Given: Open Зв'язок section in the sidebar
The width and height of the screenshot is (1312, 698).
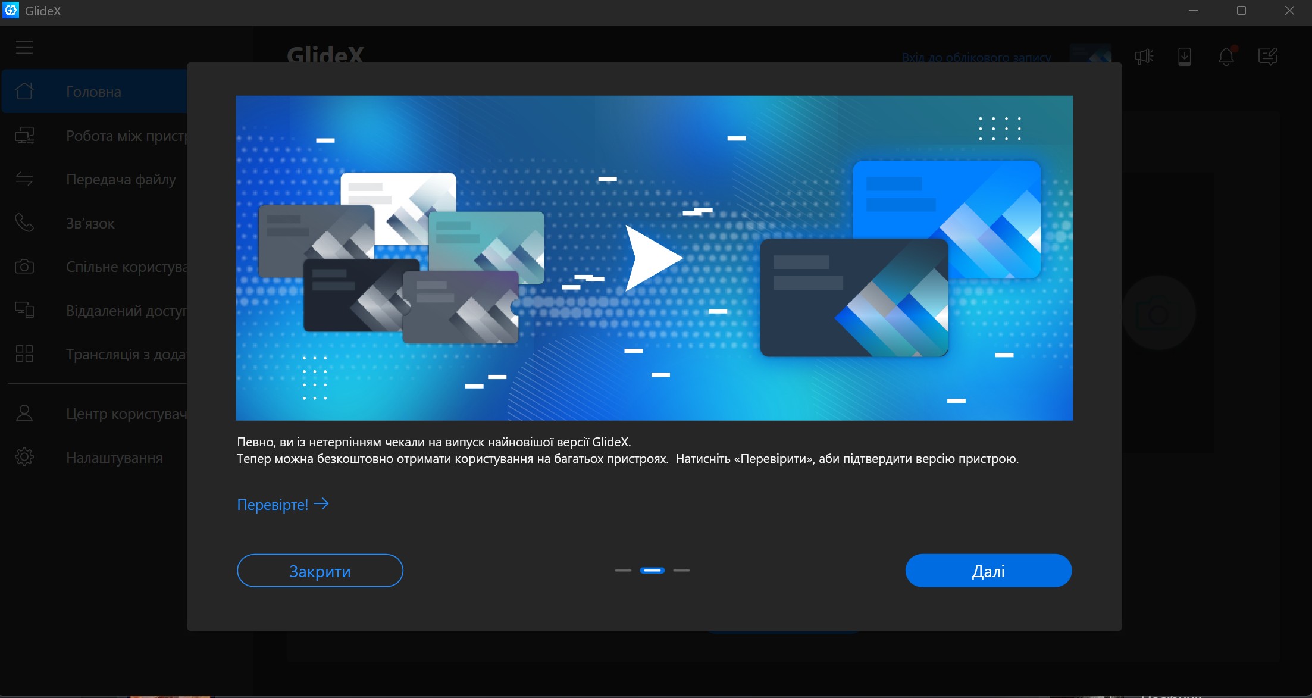Looking at the screenshot, I should (x=95, y=223).
